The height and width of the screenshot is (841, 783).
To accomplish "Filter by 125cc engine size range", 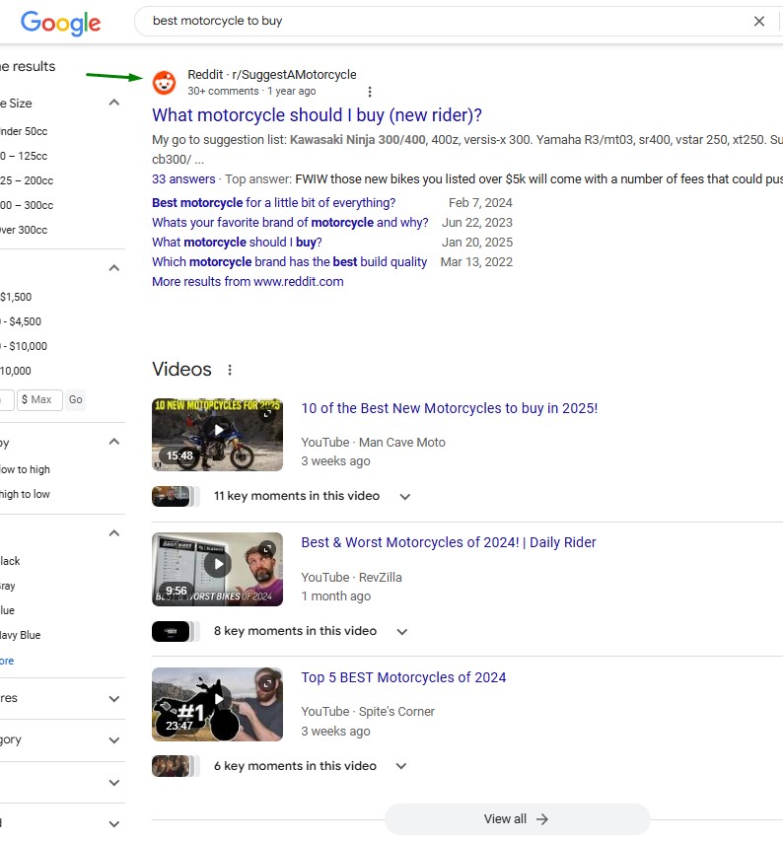I will (x=24, y=156).
